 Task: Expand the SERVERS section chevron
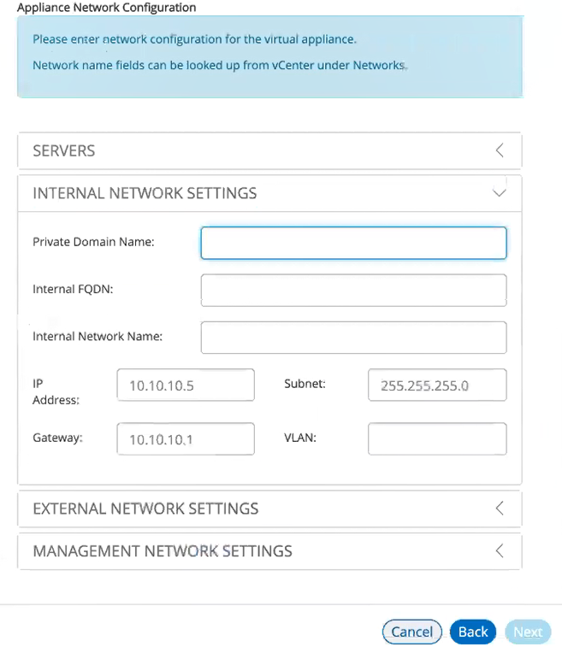coord(500,150)
